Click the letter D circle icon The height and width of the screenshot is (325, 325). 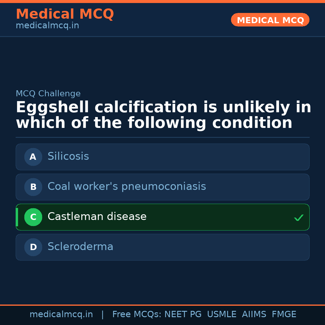click(33, 247)
